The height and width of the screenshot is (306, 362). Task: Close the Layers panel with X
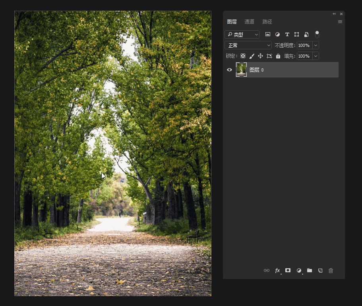click(341, 14)
